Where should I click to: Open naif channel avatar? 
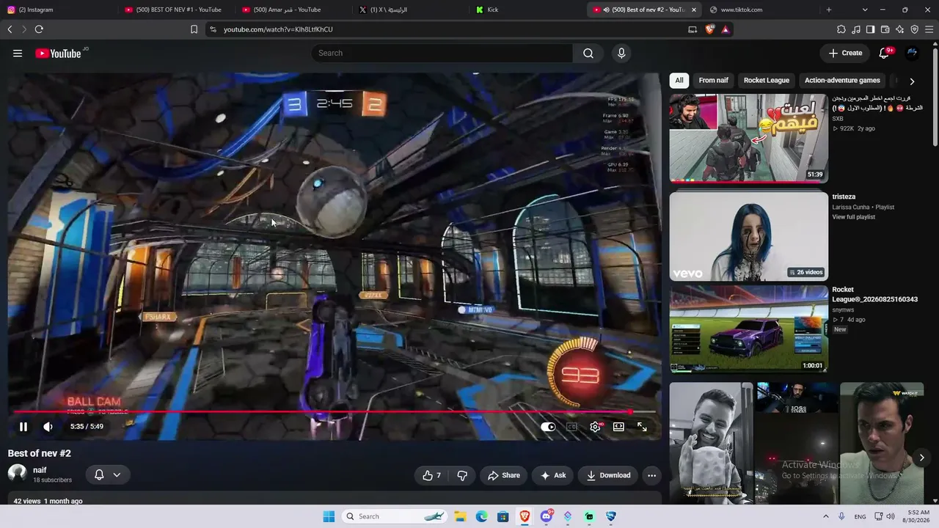pyautogui.click(x=17, y=474)
